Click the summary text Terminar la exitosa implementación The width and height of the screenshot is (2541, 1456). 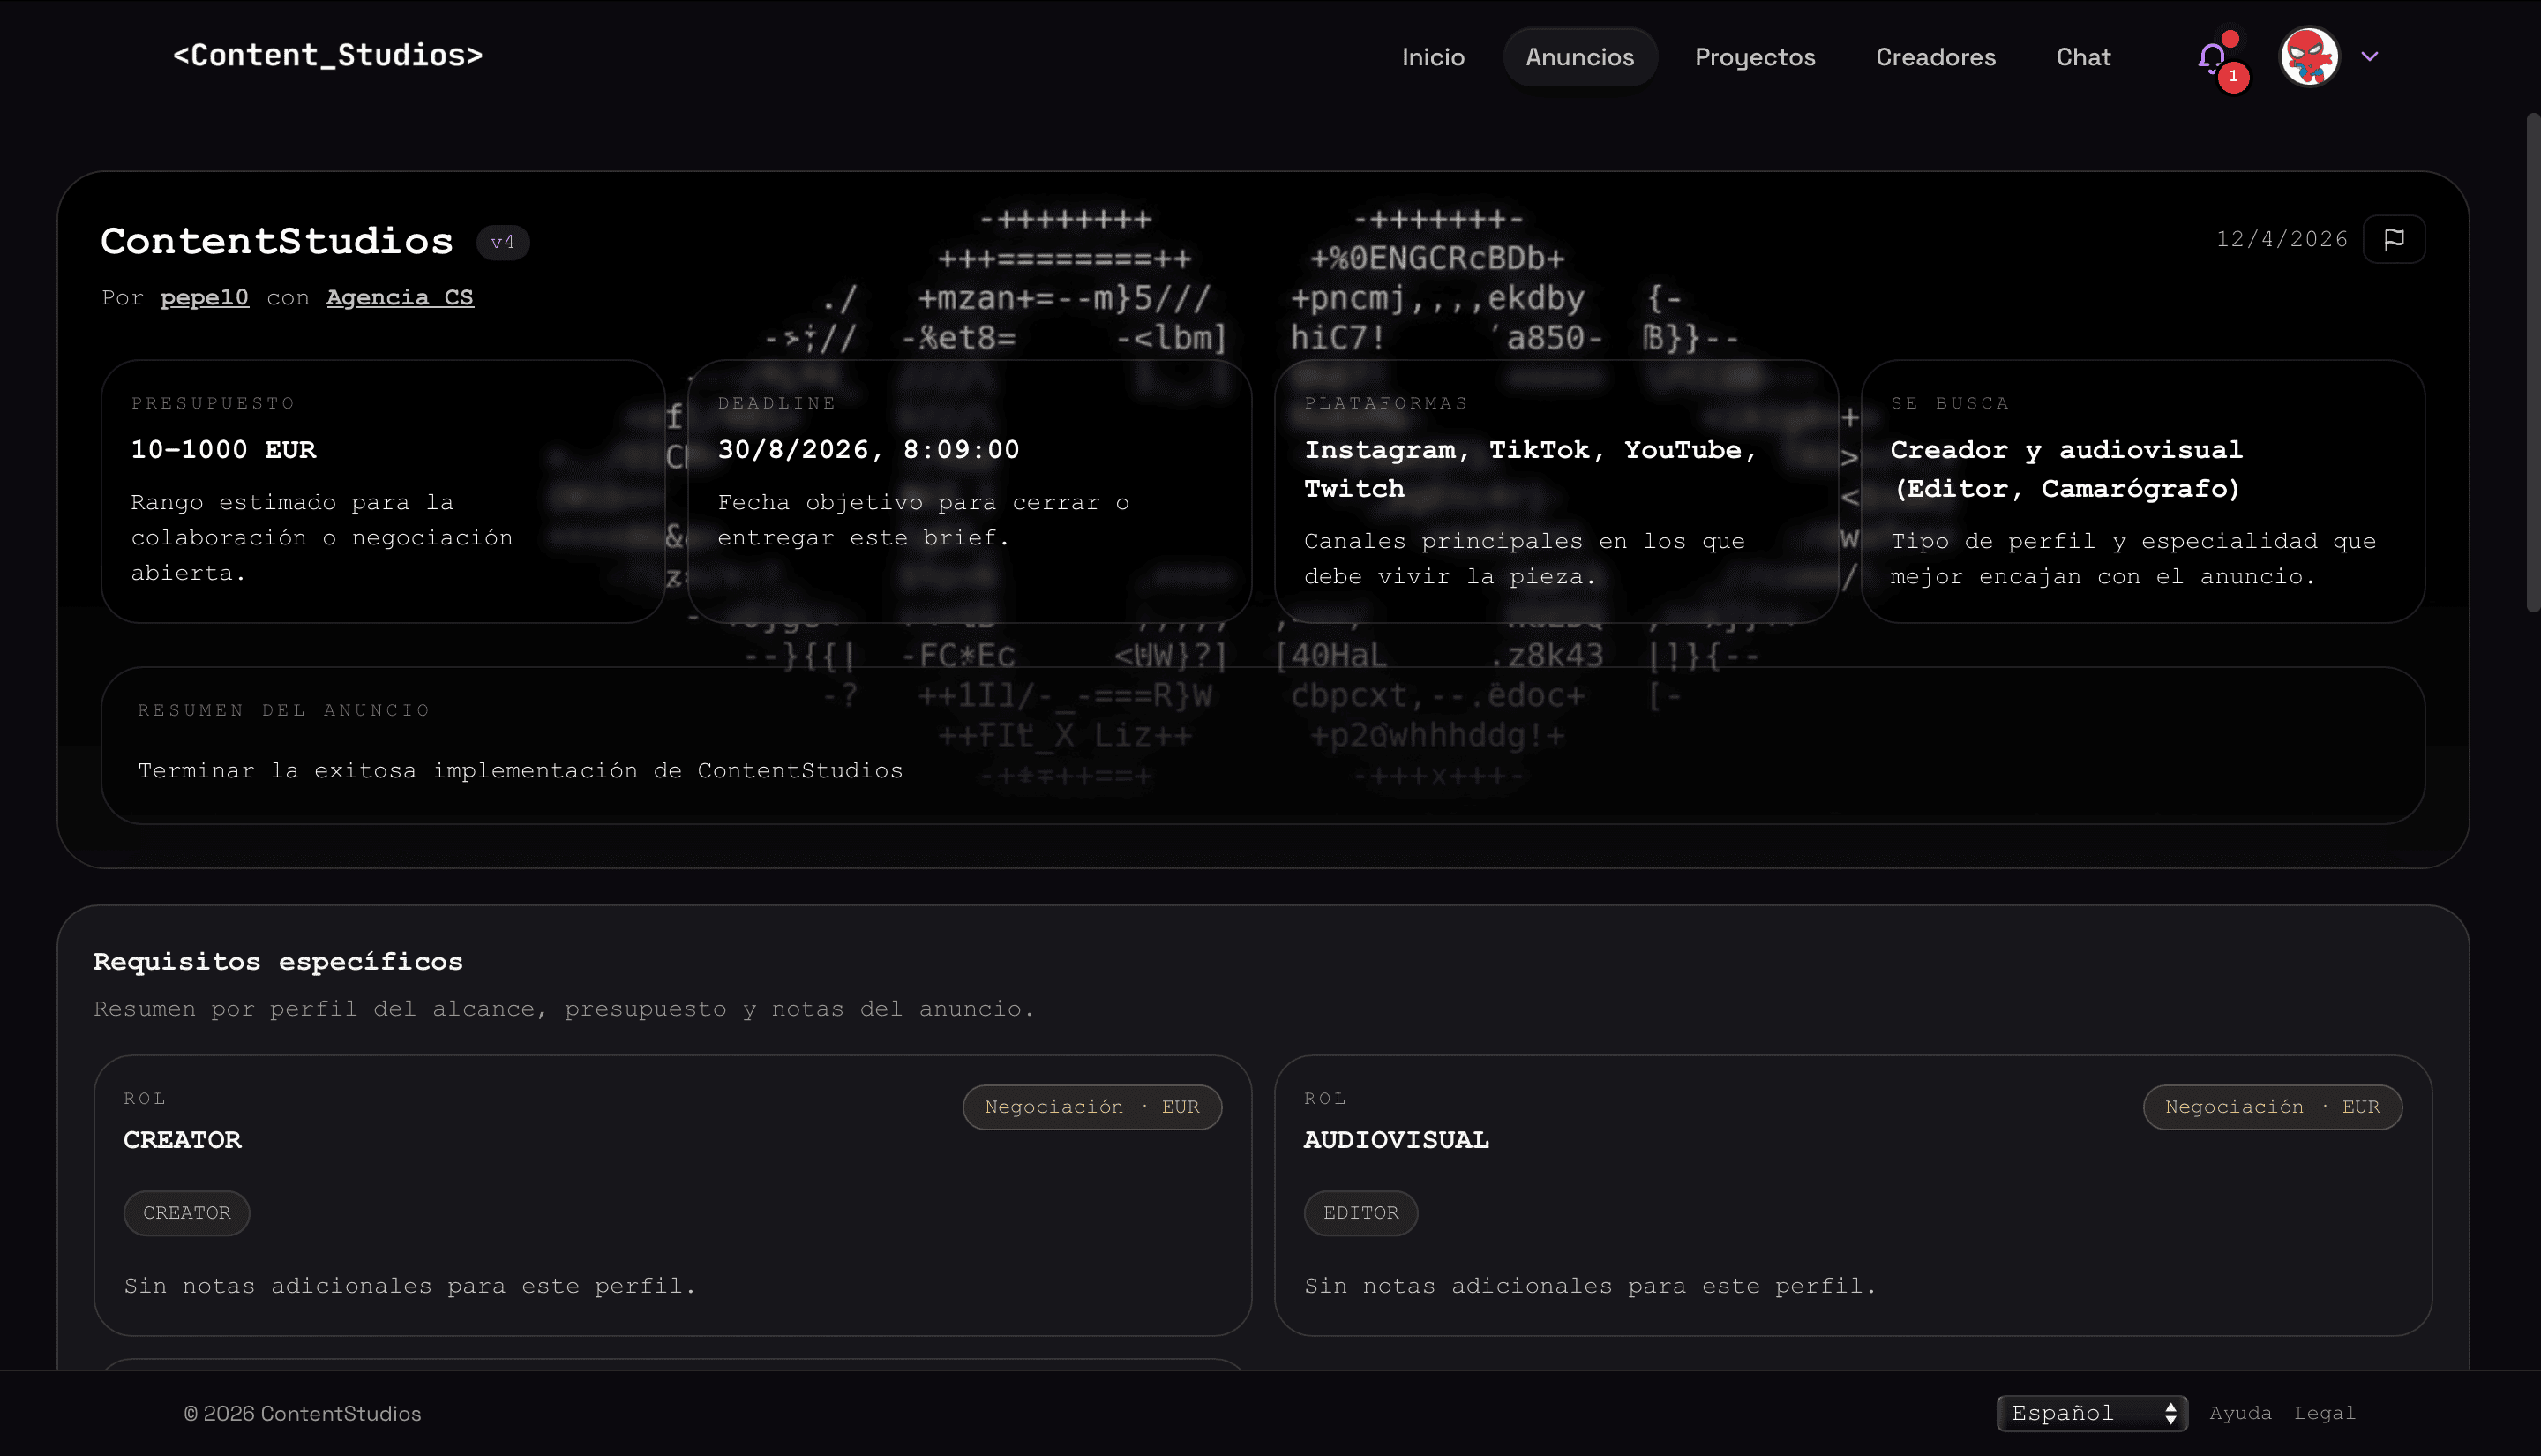tap(520, 771)
